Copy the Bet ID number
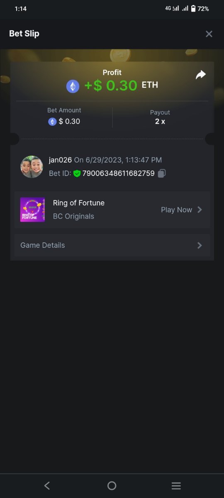This screenshot has width=224, height=498. coord(161,173)
